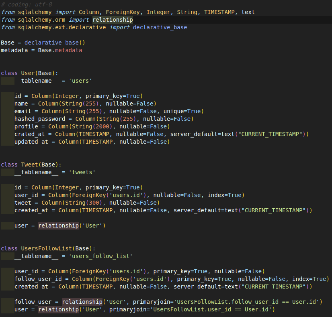Click the 'crated_at' variable name
The width and height of the screenshot is (332, 317).
tap(29, 134)
